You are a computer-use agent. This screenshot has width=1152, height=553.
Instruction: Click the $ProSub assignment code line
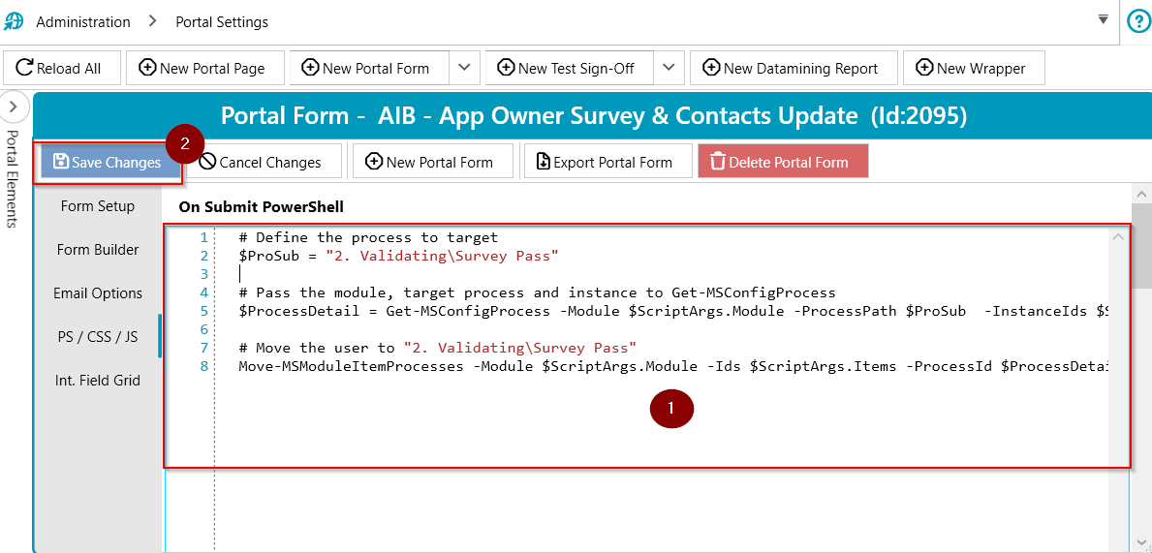[399, 256]
